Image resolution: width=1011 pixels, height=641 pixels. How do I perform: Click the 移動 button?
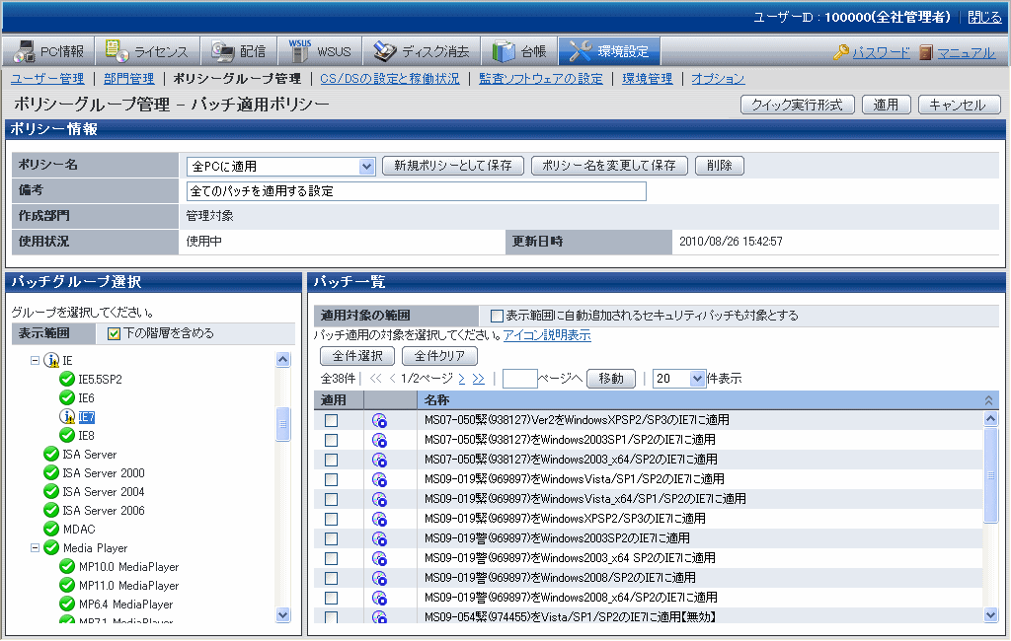tap(611, 379)
